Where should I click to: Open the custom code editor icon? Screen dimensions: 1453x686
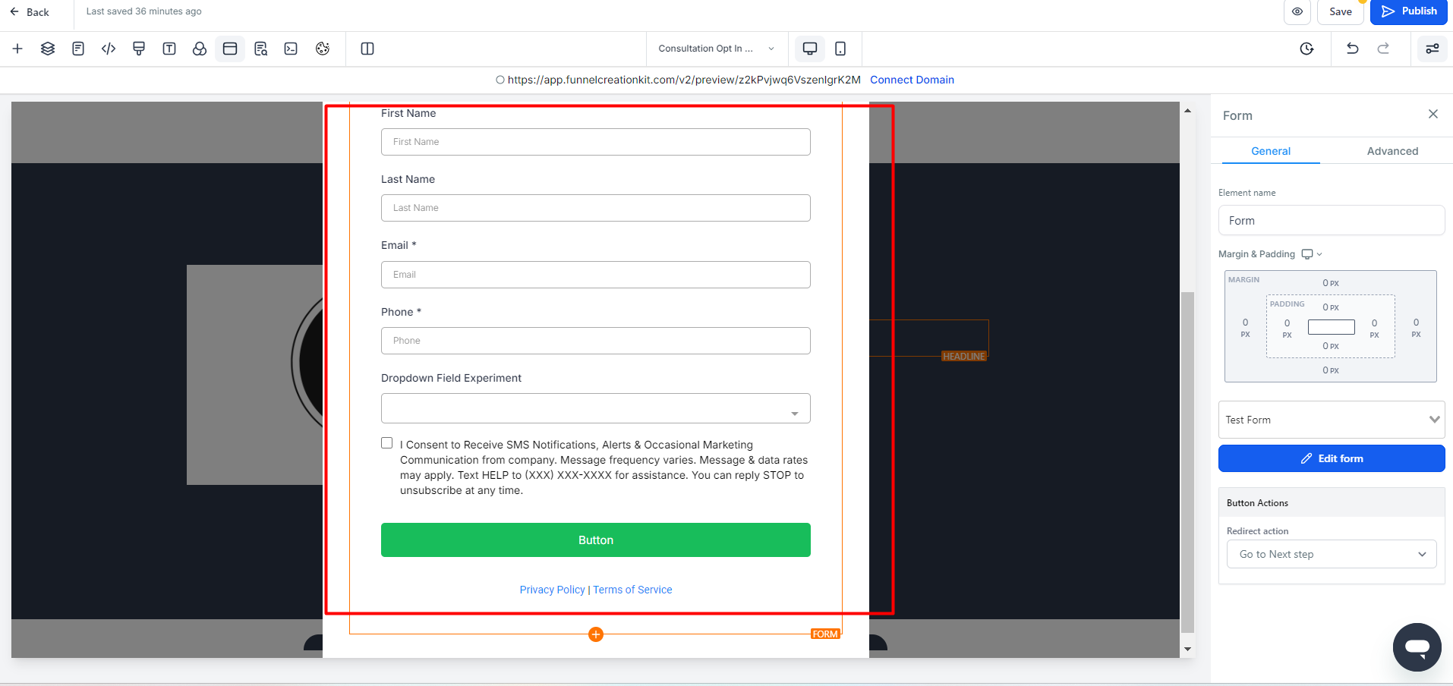109,49
